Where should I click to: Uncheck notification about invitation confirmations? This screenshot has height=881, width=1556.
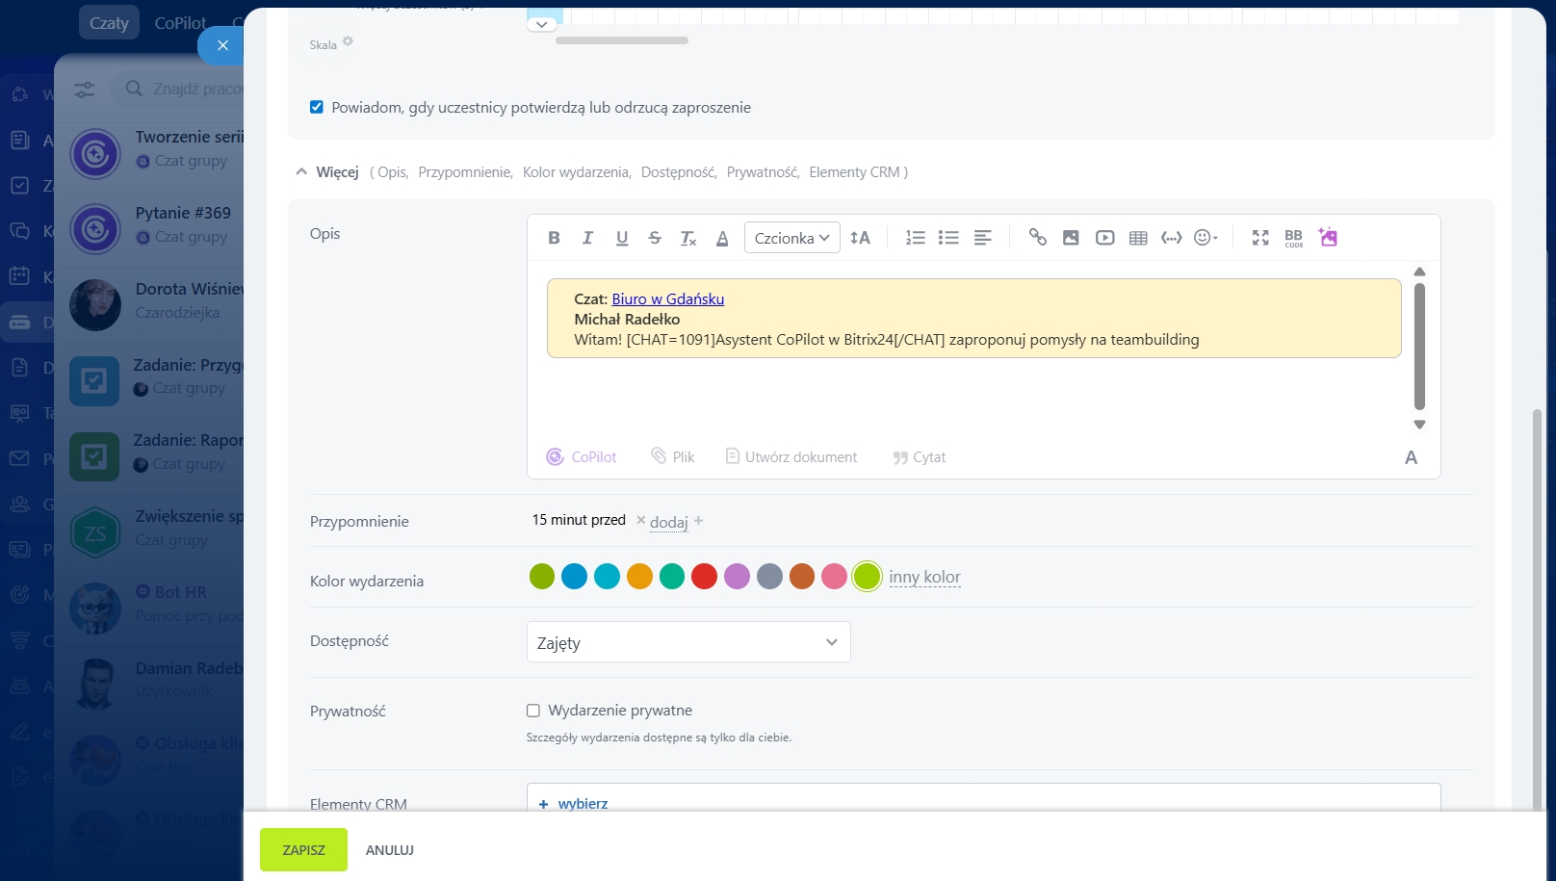click(317, 107)
